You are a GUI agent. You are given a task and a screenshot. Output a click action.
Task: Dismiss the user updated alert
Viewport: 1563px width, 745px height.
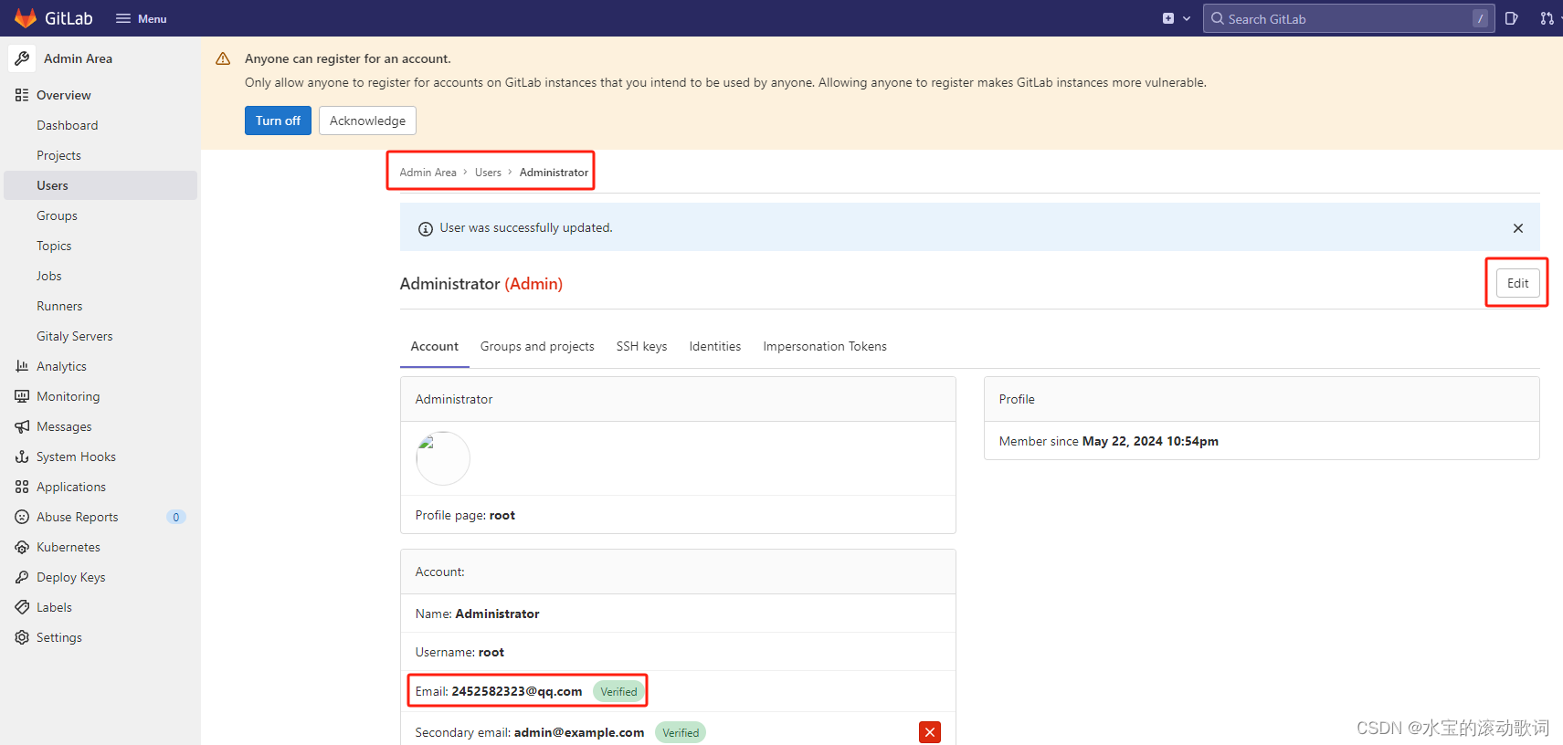(1518, 228)
